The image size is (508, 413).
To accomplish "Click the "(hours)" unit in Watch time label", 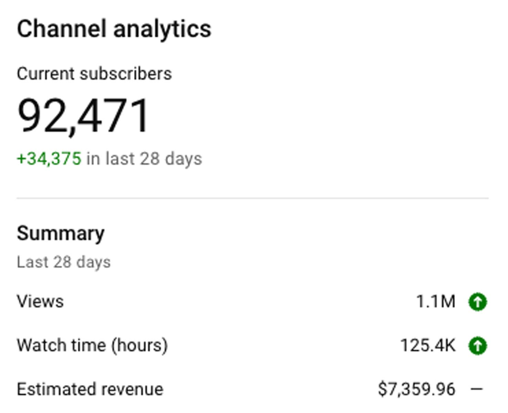I will pyautogui.click(x=139, y=346).
